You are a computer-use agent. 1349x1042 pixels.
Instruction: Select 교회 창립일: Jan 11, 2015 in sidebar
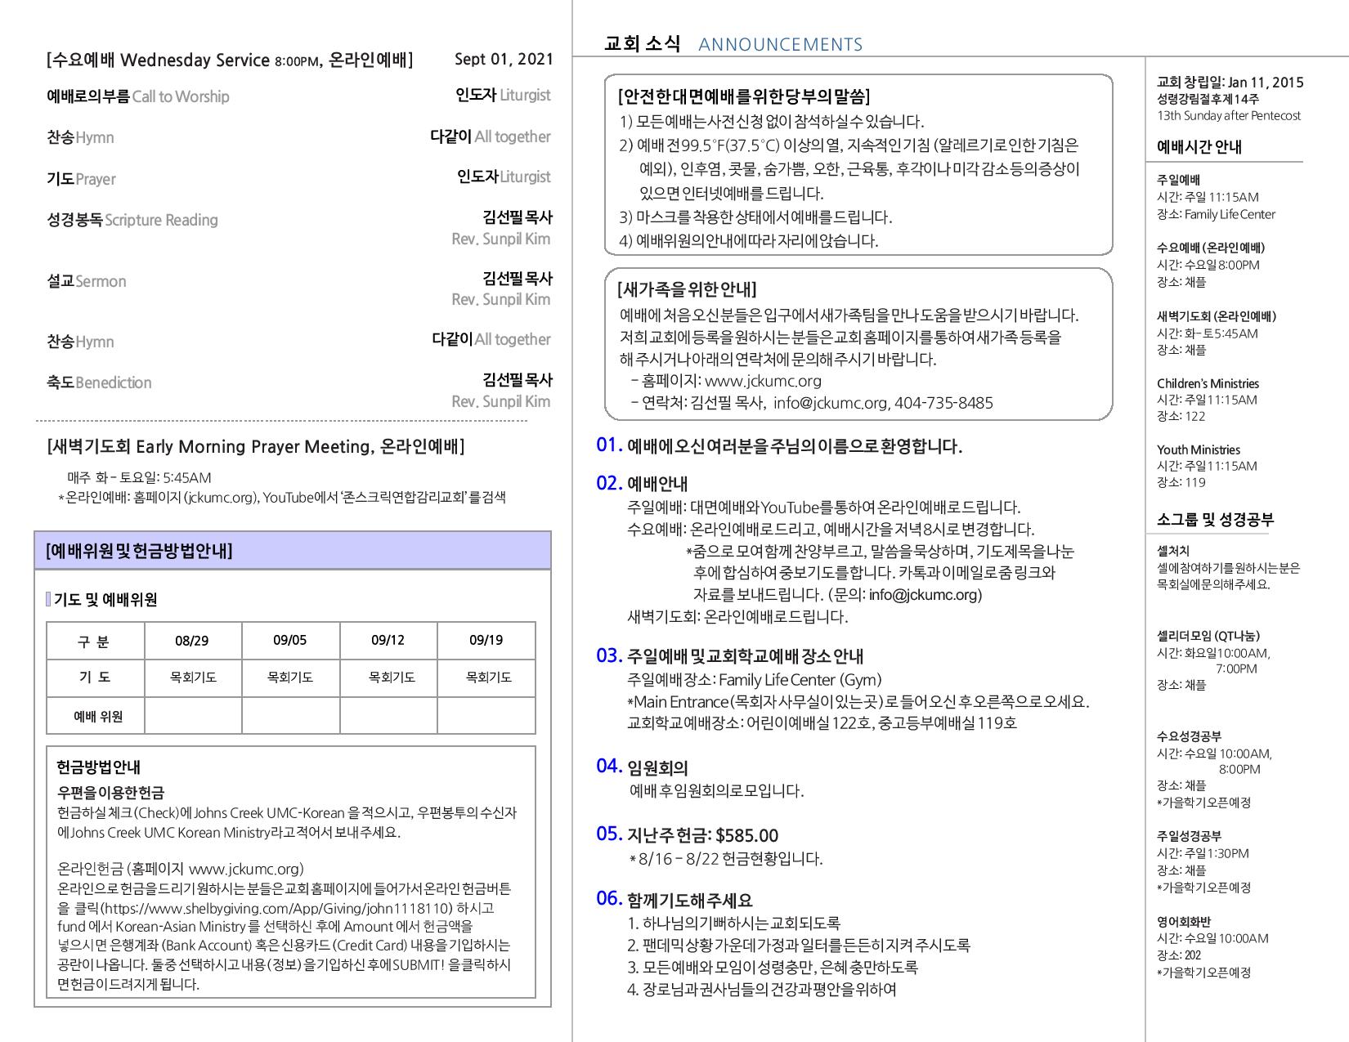(x=1230, y=82)
